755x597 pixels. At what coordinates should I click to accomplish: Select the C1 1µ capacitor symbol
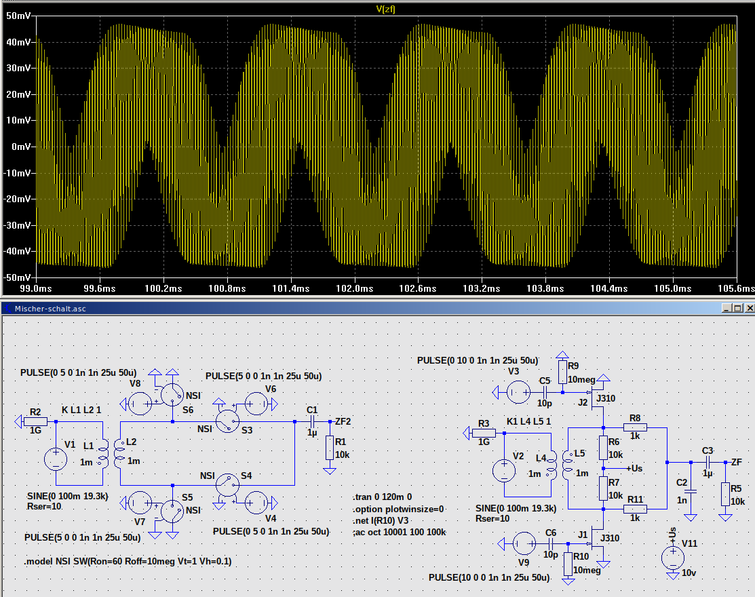click(x=312, y=421)
